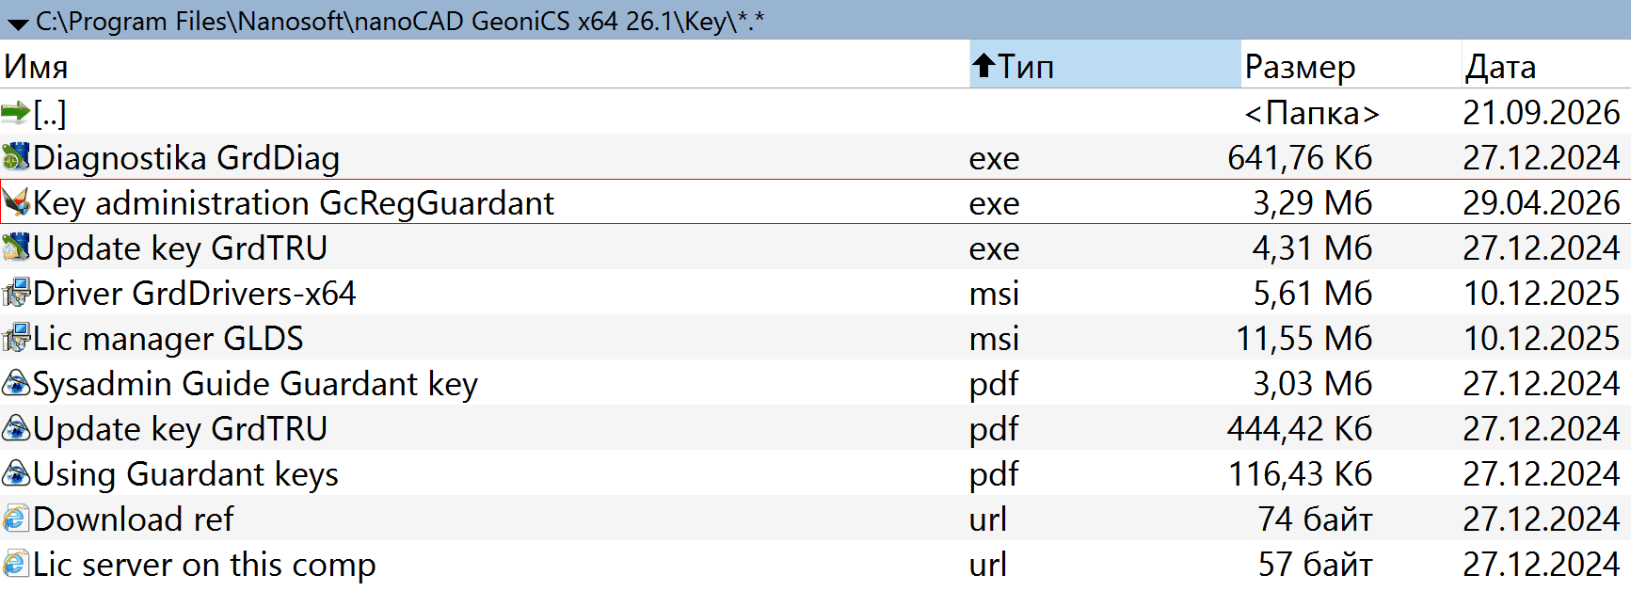Open the path history dropdown arrow
Screen dimensions: 1631x607
click(18, 24)
